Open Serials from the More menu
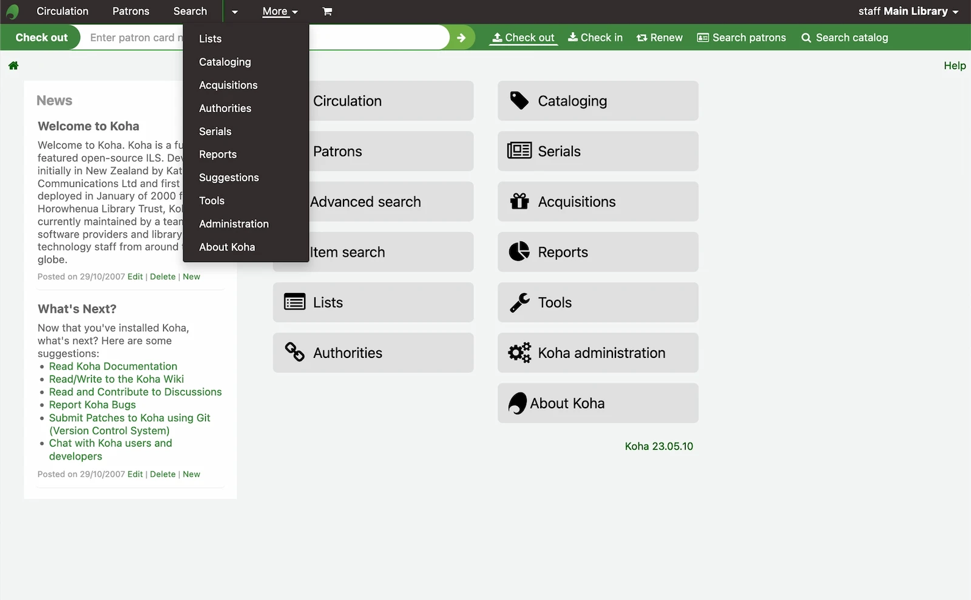The width and height of the screenshot is (971, 600). pos(246,131)
